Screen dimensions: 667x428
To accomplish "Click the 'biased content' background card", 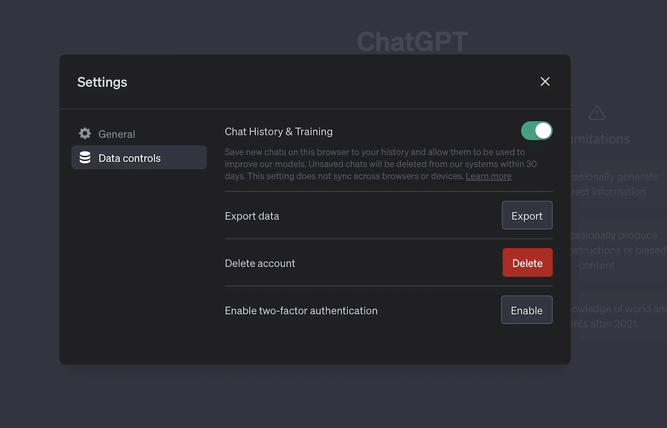I will [x=619, y=250].
